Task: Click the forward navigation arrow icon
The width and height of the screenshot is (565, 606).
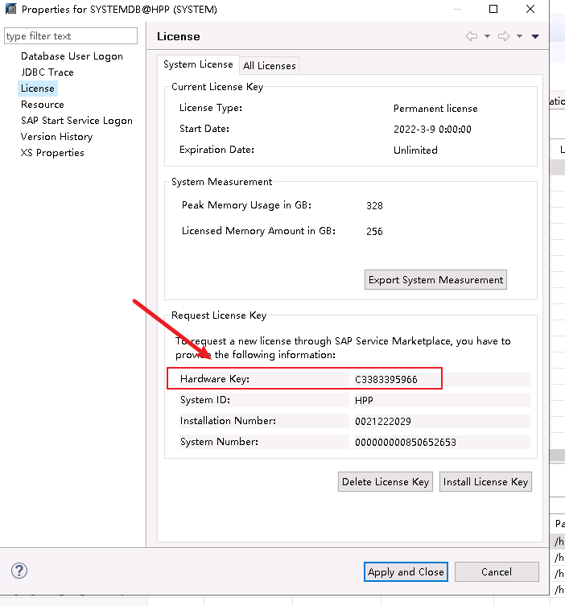Action: pos(504,36)
